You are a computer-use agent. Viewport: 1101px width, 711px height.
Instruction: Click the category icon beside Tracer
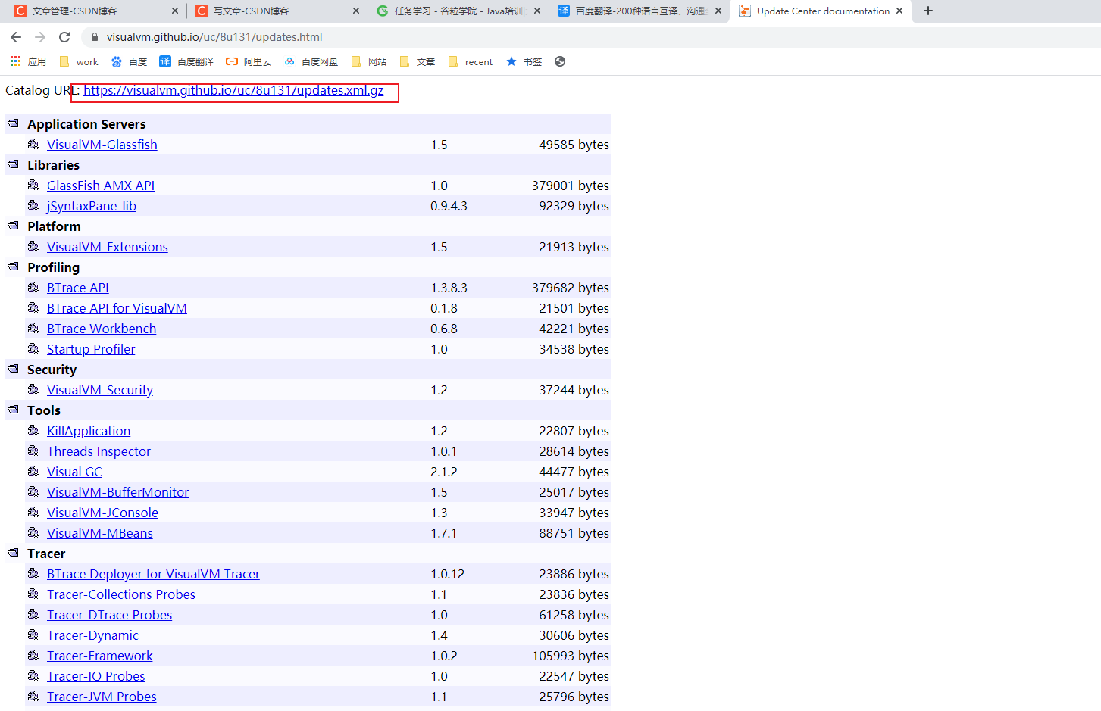point(13,552)
